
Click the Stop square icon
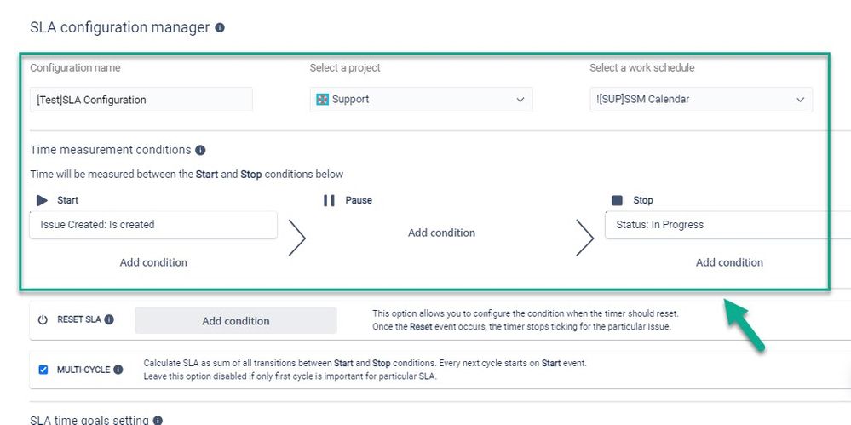coord(617,200)
